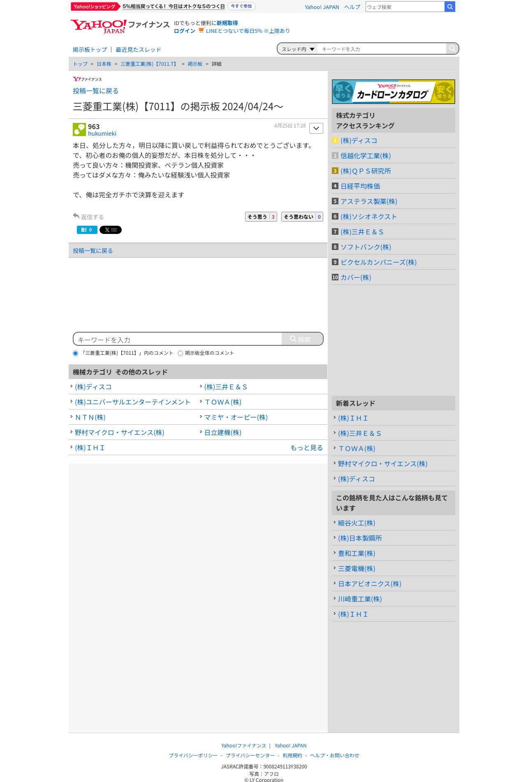The height and width of the screenshot is (782, 528).
Task: Share the post via X button
Action: 111,230
